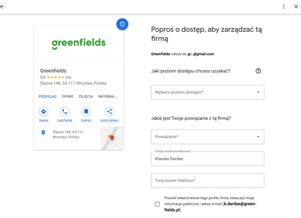Image resolution: width=301 pixels, height=218 pixels.
Task: Open help icon next to access level question
Action: (258, 71)
